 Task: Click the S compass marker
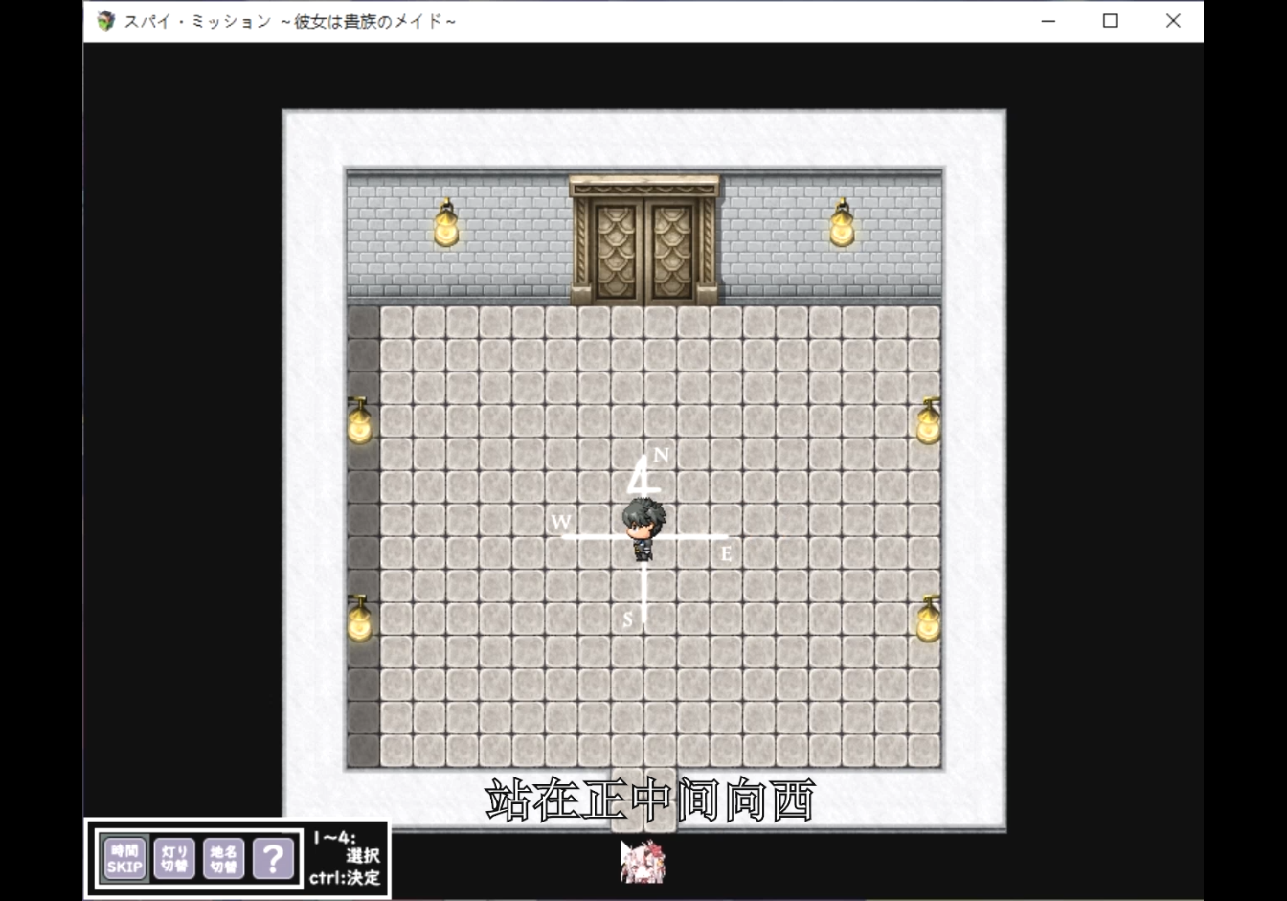[628, 619]
